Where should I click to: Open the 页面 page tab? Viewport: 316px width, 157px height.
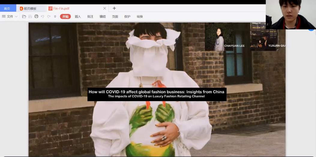(x=115, y=17)
